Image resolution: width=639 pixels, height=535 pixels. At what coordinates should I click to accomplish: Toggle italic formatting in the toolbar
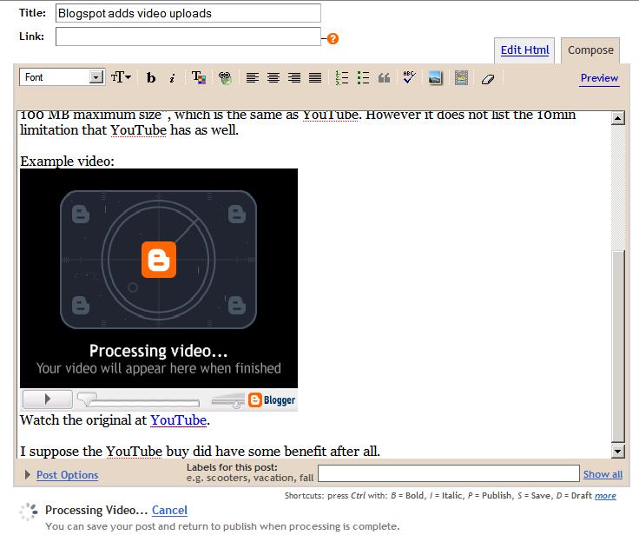[x=173, y=77]
